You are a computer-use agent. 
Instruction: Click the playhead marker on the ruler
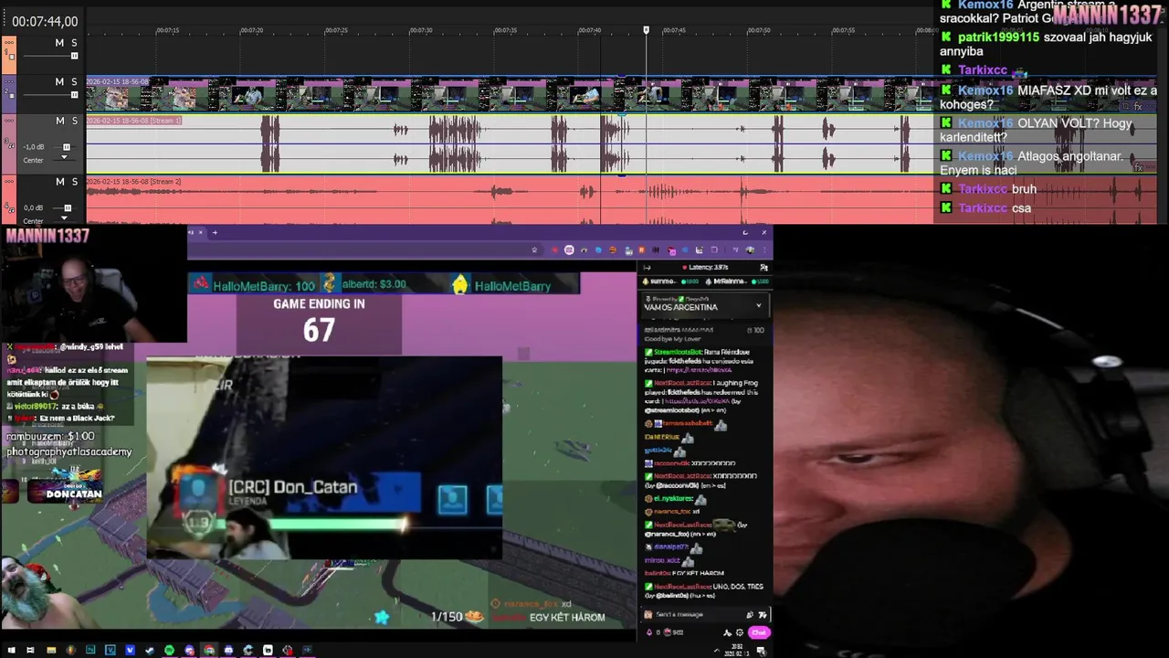click(646, 30)
